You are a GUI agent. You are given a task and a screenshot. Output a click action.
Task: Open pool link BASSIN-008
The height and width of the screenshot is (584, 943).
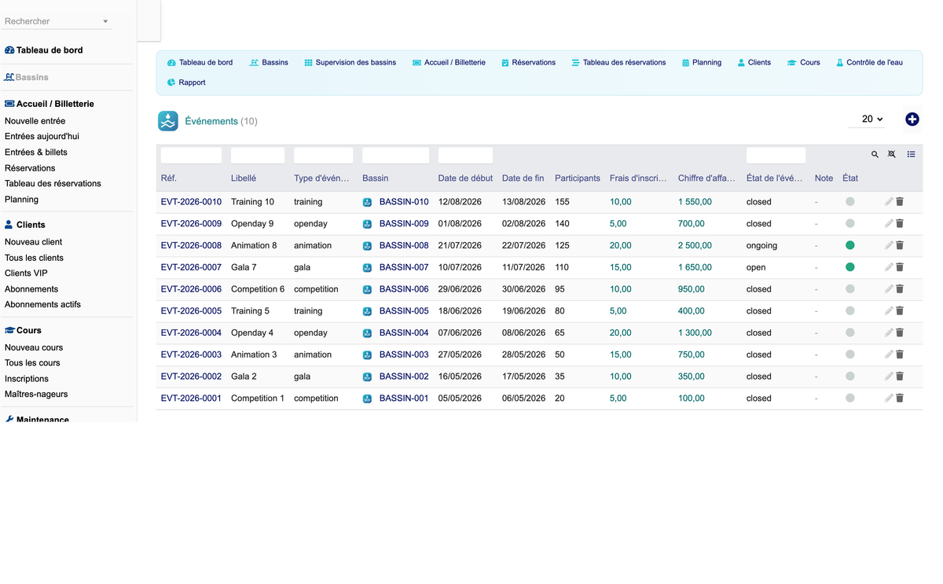pos(404,246)
